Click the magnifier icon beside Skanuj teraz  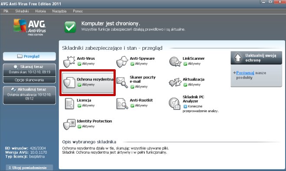click(16, 67)
